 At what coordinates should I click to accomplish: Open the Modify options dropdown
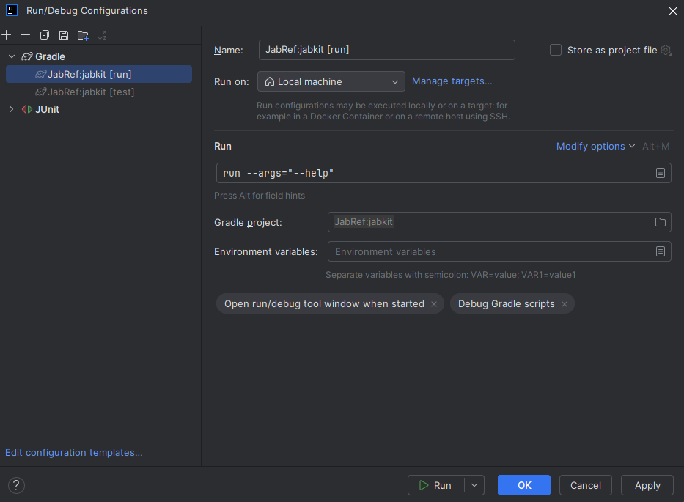pos(595,146)
